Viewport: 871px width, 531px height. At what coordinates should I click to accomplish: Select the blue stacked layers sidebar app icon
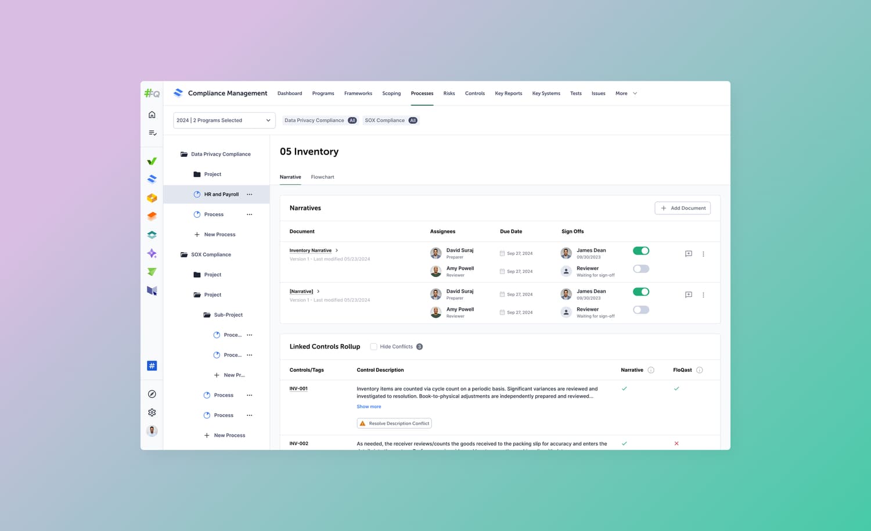pos(152,179)
